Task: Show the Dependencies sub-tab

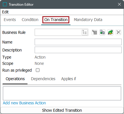Action: [x=43, y=79]
